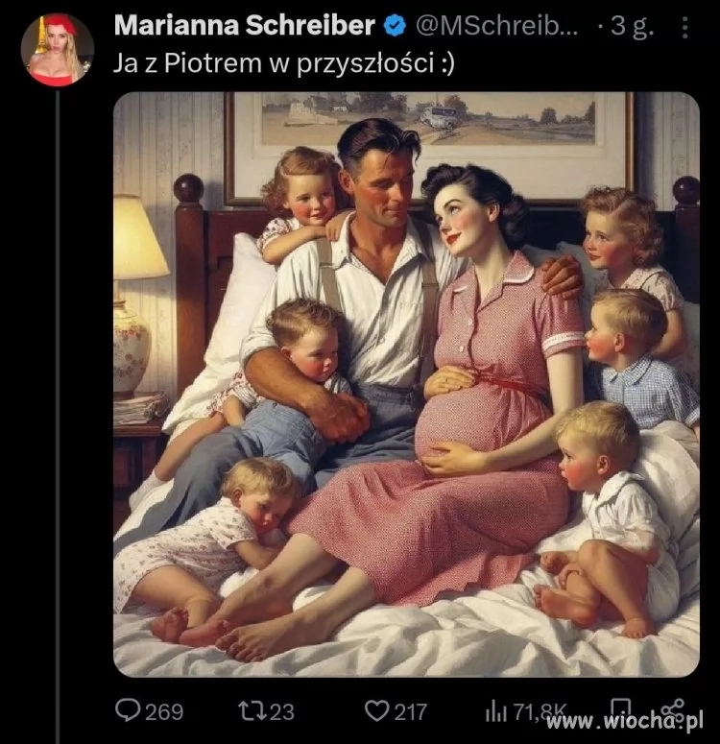
Task: Click the 269 replies count
Action: pyautogui.click(x=163, y=711)
